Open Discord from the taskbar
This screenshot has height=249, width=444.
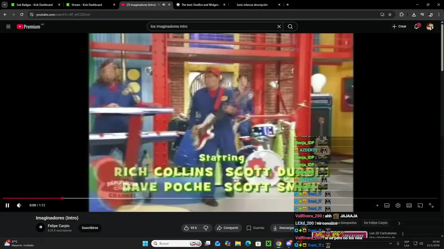[x=289, y=243]
